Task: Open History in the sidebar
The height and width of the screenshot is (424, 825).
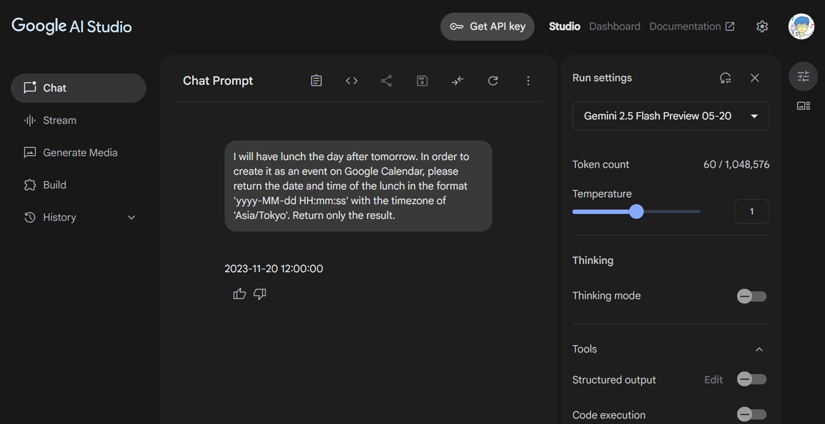Action: pyautogui.click(x=78, y=217)
